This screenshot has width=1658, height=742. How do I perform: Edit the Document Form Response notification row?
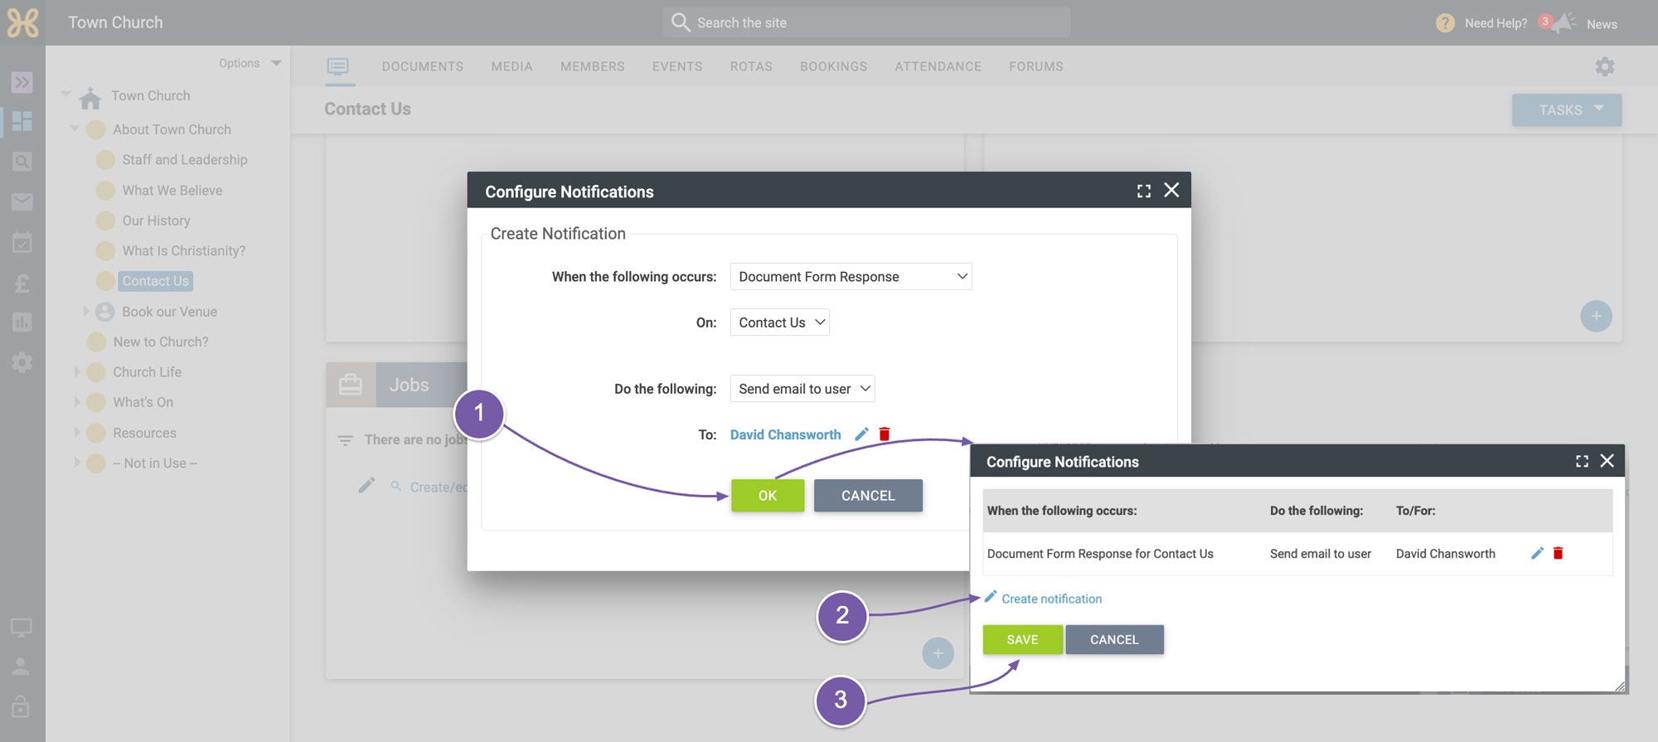tap(1537, 554)
